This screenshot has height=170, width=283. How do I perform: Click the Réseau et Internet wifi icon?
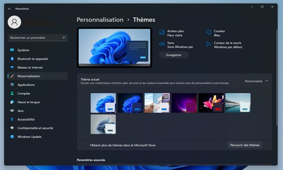coord(12,67)
